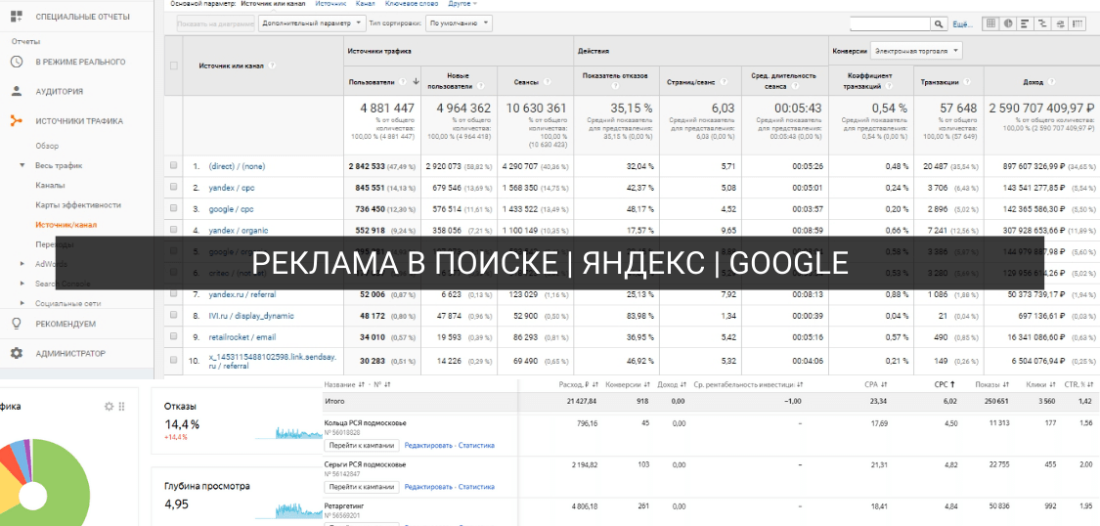Collapse the Весь трафик tree section

[x=22, y=165]
